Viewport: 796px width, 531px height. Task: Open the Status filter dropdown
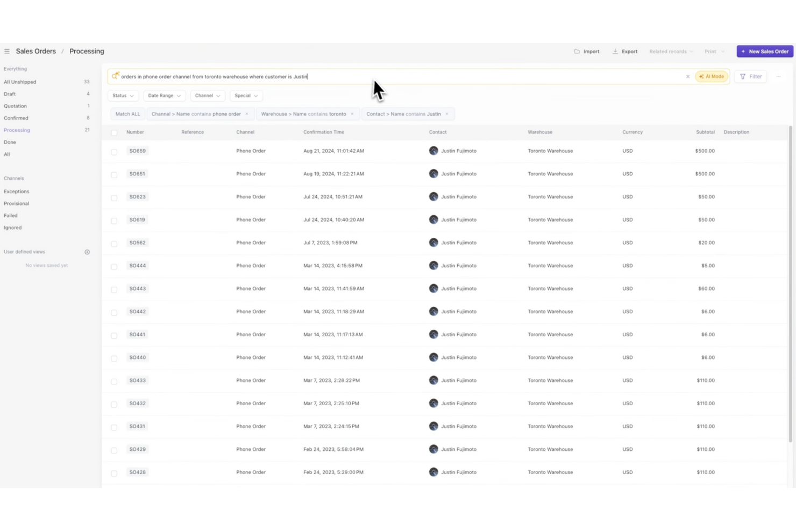pos(123,95)
